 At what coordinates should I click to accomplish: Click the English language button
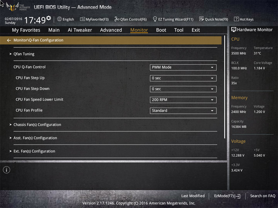pyautogui.click(x=68, y=19)
